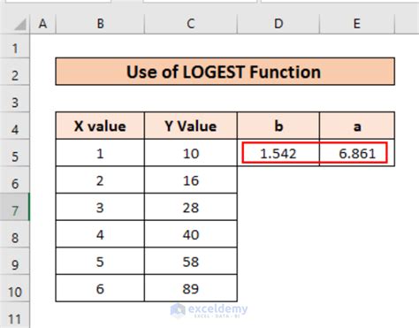Select Y value cell containing 58

click(191, 262)
